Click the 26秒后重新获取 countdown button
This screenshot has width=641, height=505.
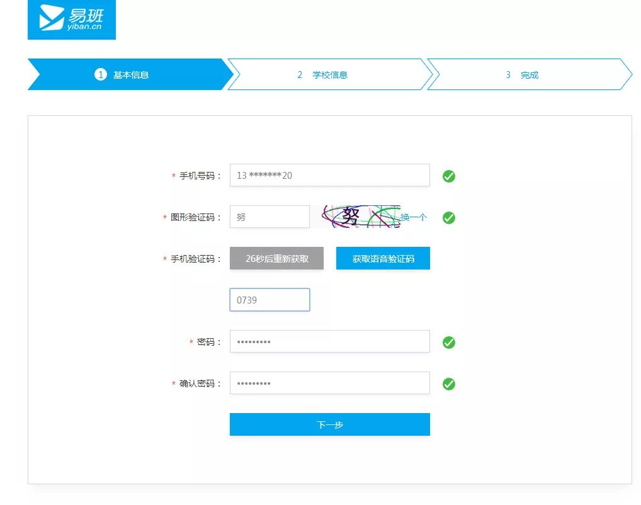coord(277,258)
